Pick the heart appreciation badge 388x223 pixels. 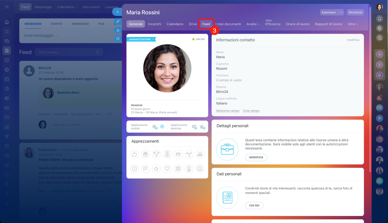[x=167, y=169]
